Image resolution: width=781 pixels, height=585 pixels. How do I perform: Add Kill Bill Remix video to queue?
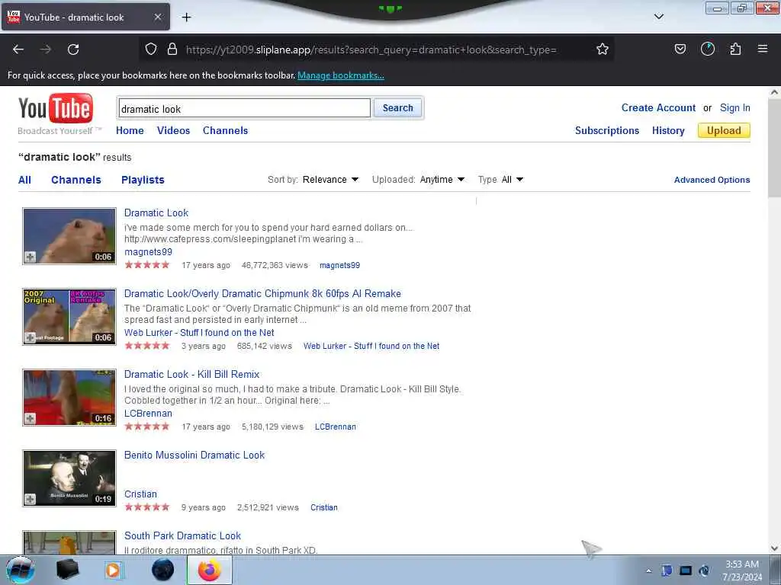click(x=31, y=418)
